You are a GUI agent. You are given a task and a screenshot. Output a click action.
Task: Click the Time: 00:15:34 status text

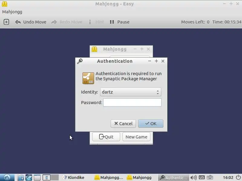[227, 22]
